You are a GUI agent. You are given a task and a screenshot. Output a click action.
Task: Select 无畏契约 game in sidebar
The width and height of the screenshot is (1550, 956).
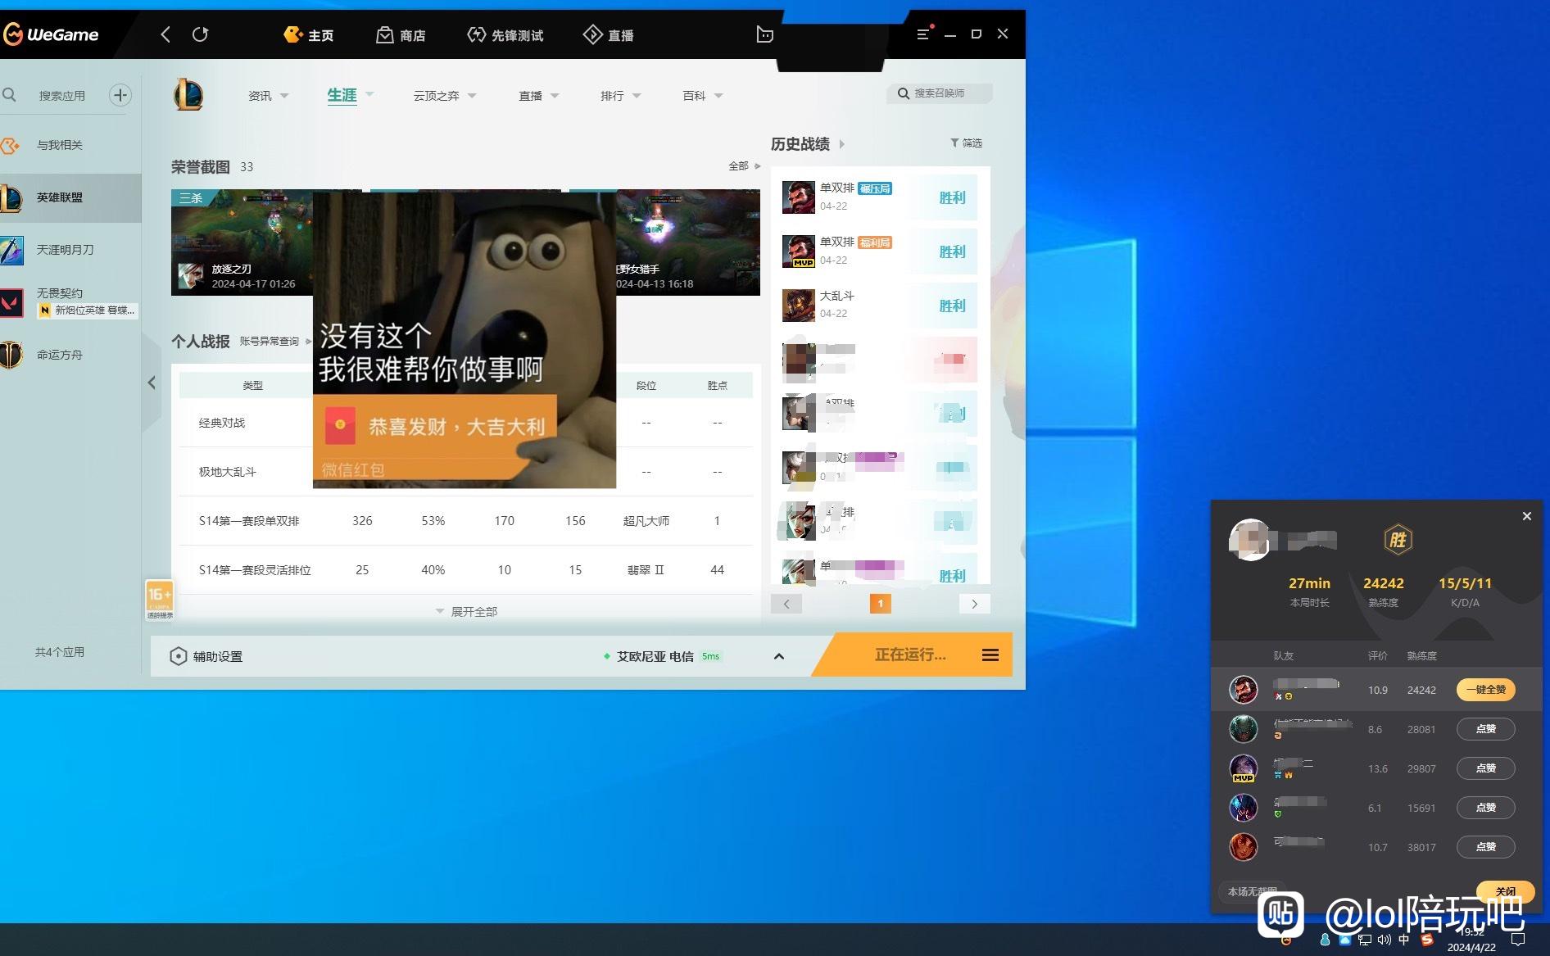tap(70, 301)
